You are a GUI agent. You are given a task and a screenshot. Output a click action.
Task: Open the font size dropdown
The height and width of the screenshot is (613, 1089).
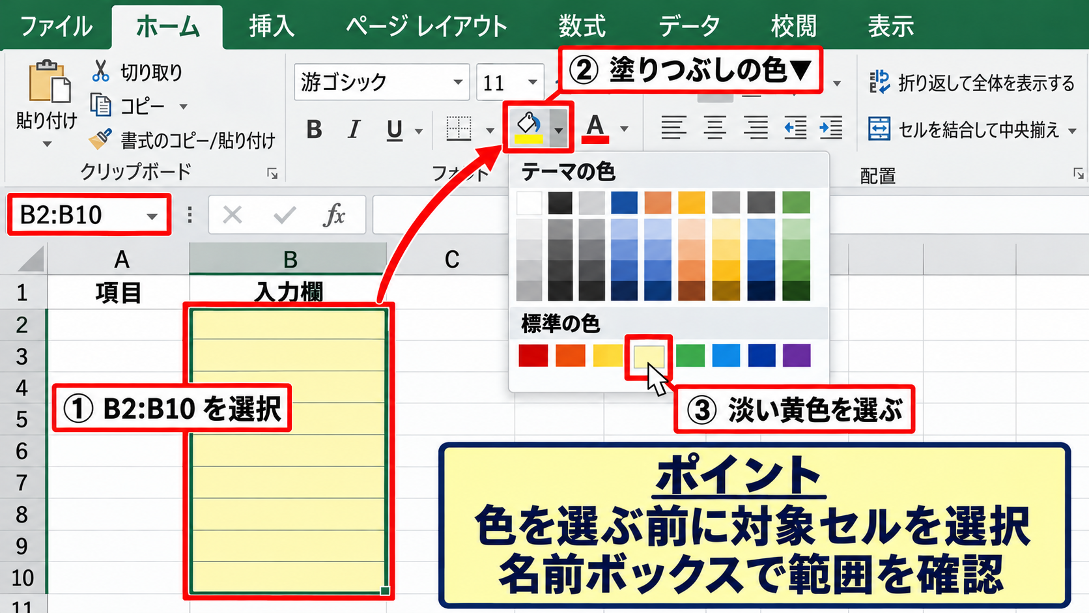533,82
